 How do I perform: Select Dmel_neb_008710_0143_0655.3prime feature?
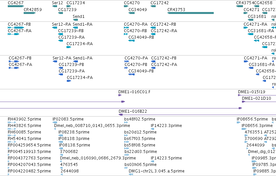[55, 129]
